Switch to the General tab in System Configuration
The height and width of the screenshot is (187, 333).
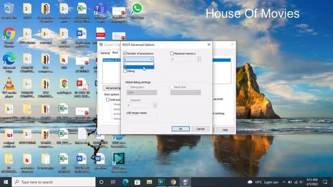(105, 53)
